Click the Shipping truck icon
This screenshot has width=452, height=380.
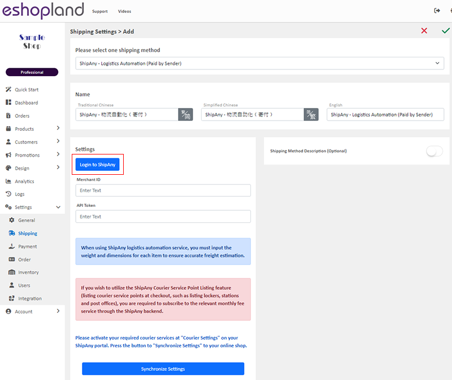[x=11, y=233]
